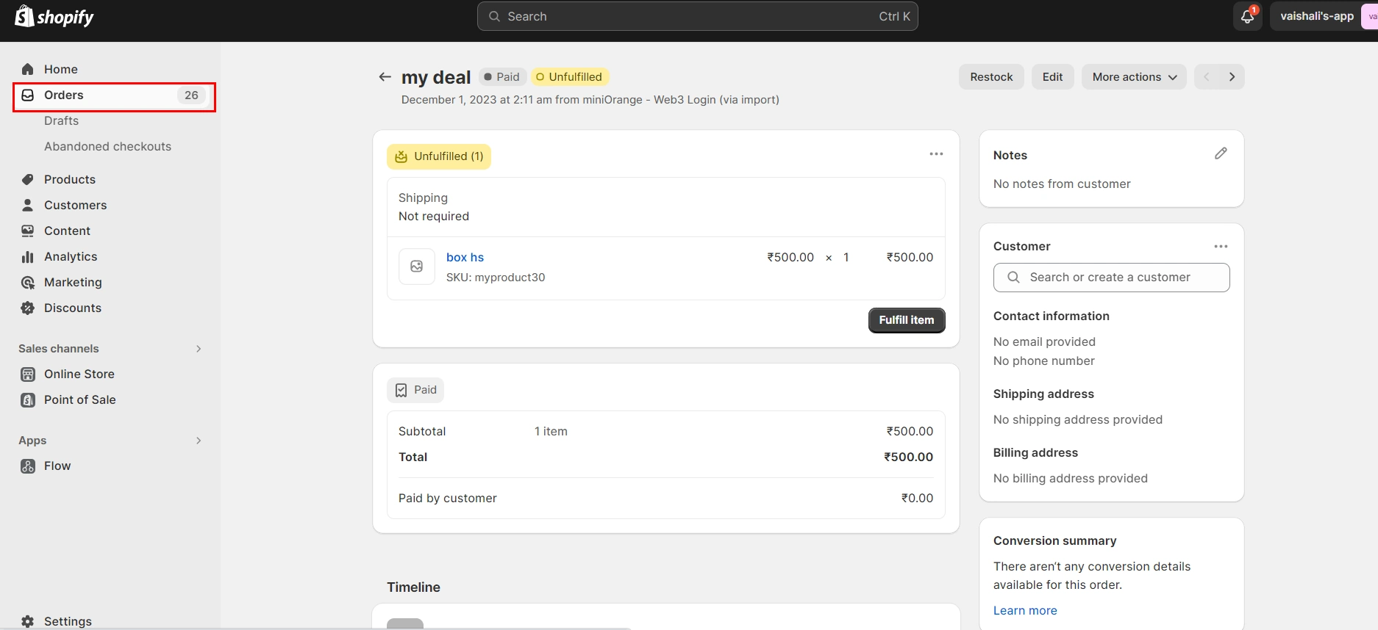
Task: Click the orders count badge 26
Action: tap(191, 95)
